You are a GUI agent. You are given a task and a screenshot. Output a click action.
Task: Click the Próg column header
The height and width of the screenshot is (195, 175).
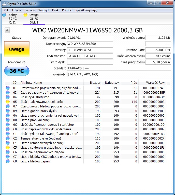pos(129,82)
